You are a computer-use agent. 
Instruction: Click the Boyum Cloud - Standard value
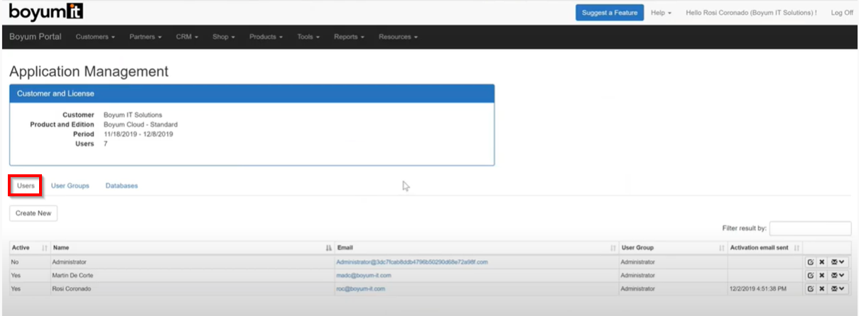[x=141, y=125]
